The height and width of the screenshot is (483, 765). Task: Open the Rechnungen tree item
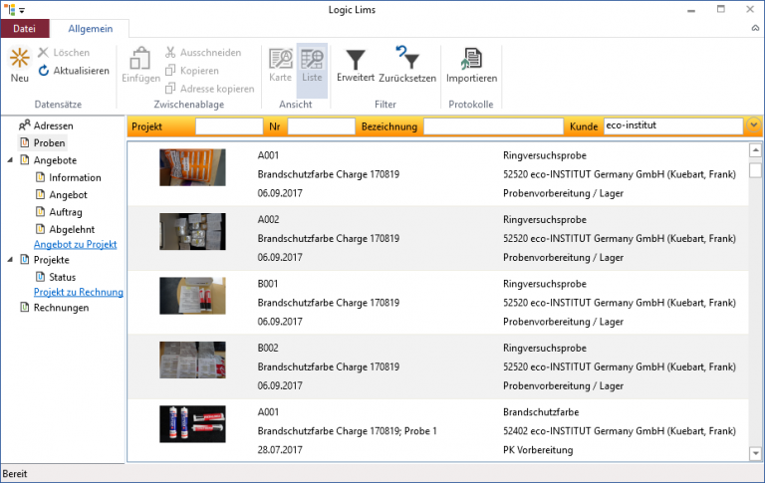(x=61, y=308)
